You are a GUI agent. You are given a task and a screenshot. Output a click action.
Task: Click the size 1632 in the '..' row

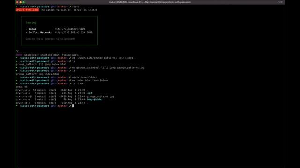coord(64,90)
